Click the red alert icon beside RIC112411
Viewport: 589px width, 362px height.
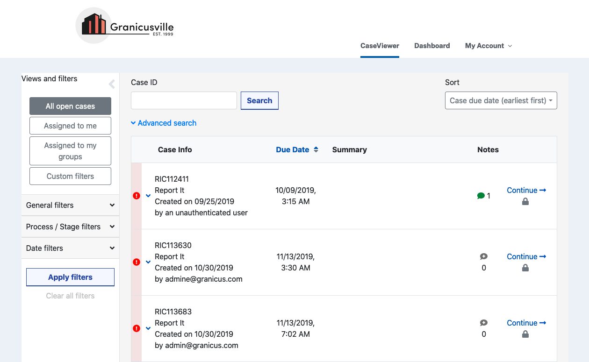136,195
